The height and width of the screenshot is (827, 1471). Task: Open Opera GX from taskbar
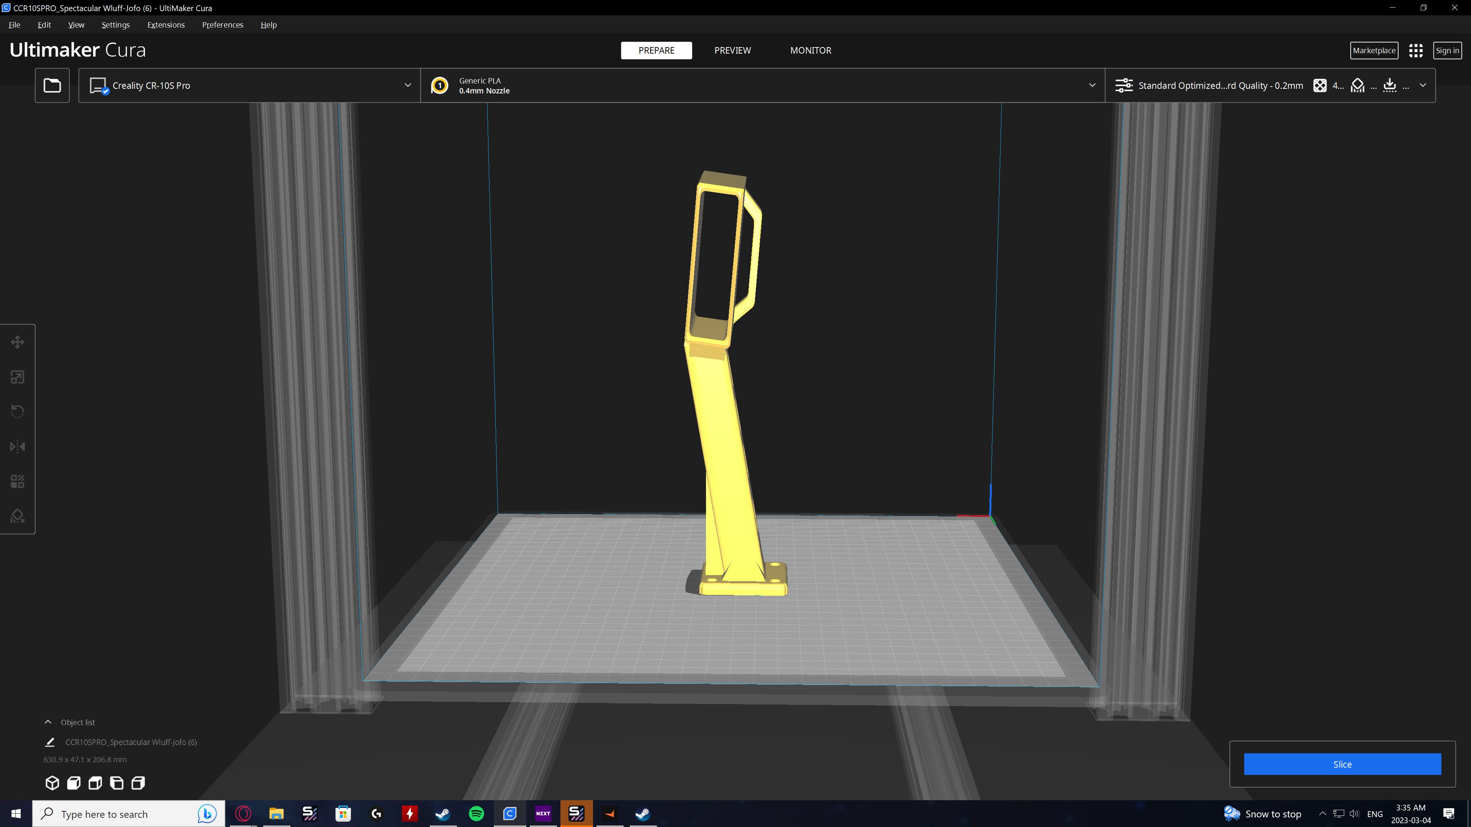[243, 814]
